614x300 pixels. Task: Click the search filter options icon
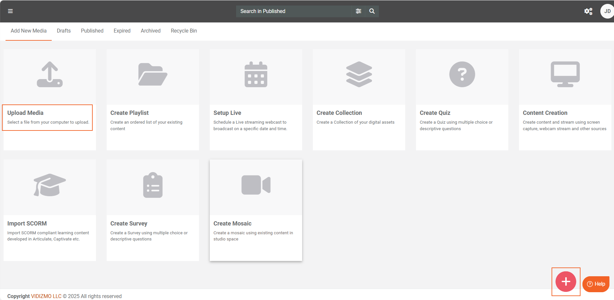tap(358, 11)
